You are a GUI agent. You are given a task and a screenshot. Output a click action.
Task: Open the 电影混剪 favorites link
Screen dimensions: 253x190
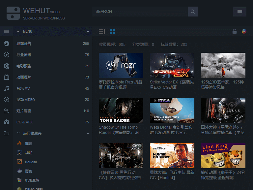click(x=32, y=180)
